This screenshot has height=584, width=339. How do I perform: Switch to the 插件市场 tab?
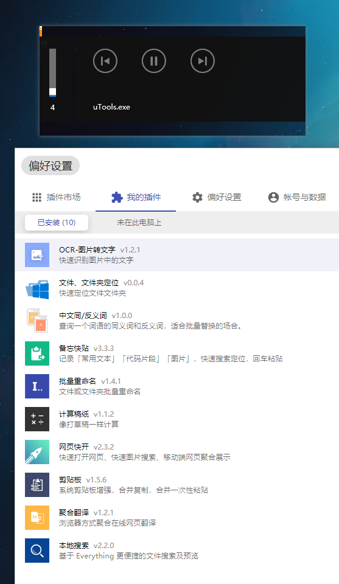56,197
